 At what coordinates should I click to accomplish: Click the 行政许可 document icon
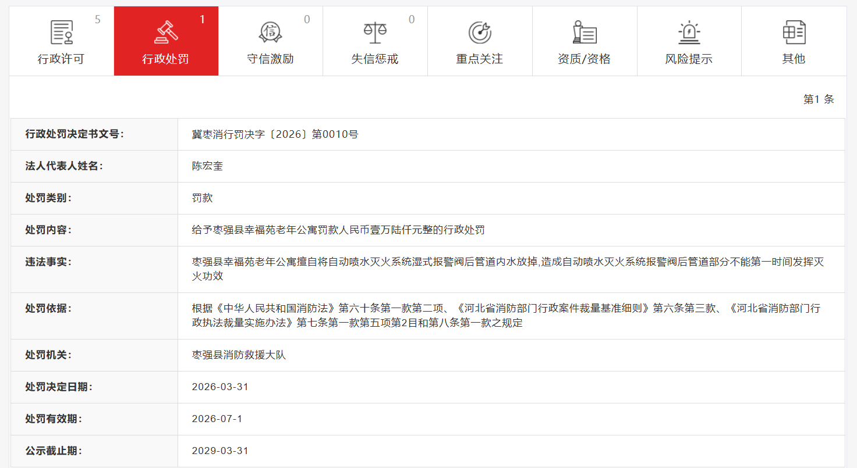point(62,33)
